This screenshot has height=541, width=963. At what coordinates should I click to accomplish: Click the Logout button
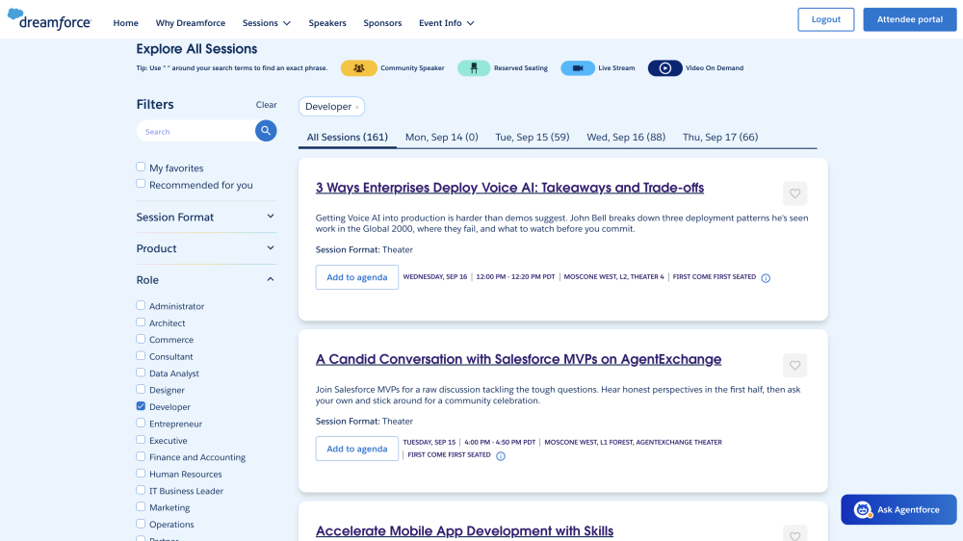[826, 19]
